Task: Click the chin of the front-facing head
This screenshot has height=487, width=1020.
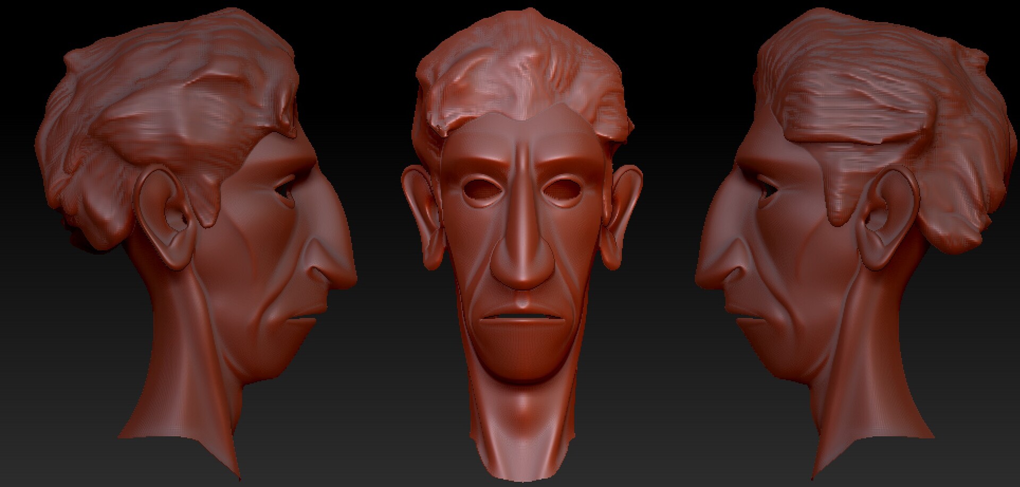Action: pyautogui.click(x=523, y=366)
